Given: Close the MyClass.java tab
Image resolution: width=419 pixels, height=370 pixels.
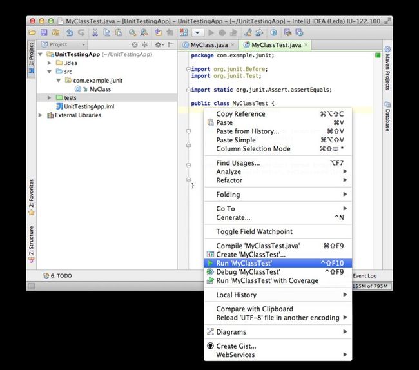Looking at the screenshot, I should (x=233, y=45).
